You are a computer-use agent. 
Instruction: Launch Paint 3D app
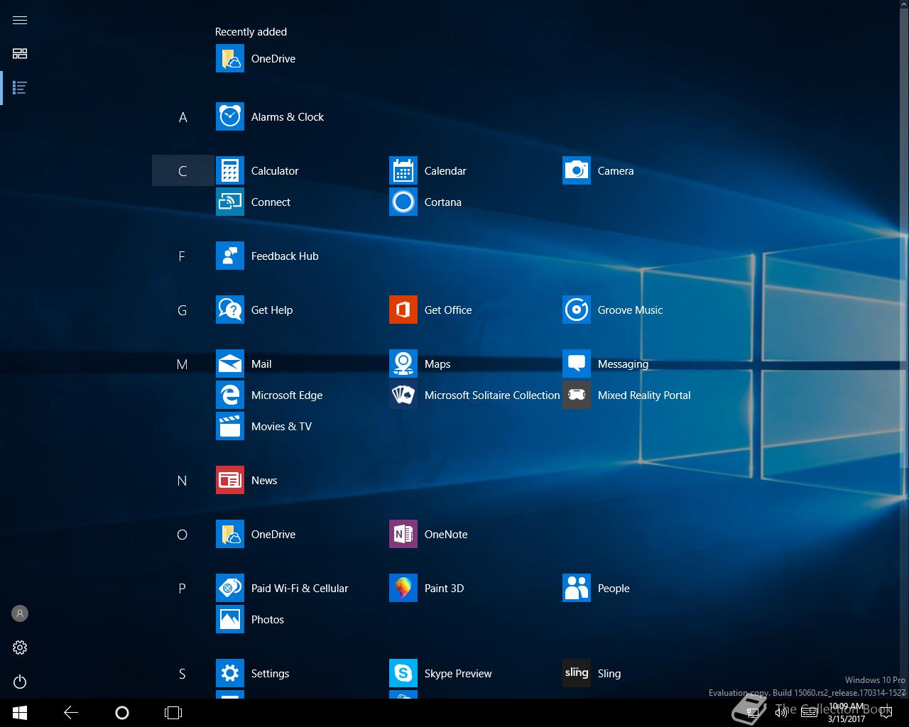(426, 589)
